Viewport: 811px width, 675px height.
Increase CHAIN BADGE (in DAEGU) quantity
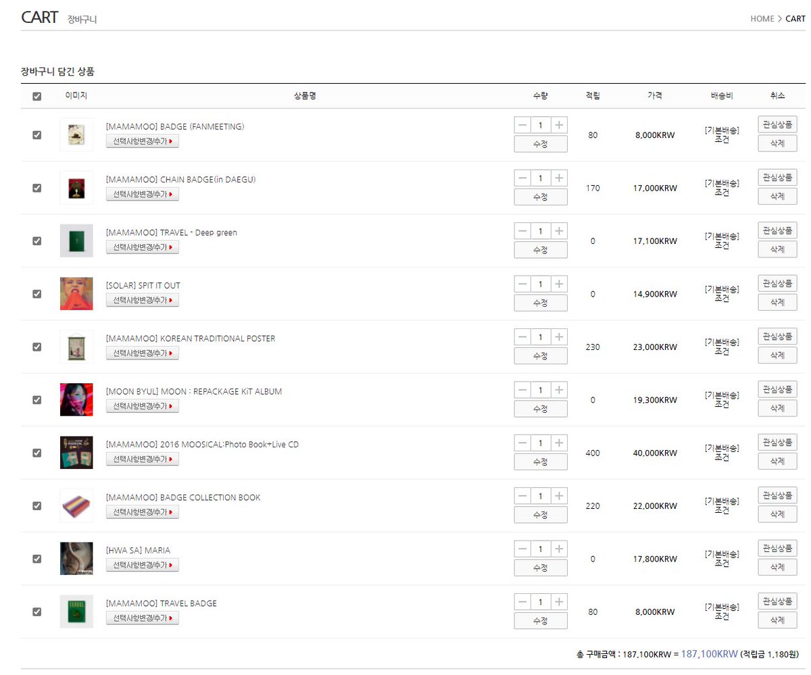coord(558,178)
